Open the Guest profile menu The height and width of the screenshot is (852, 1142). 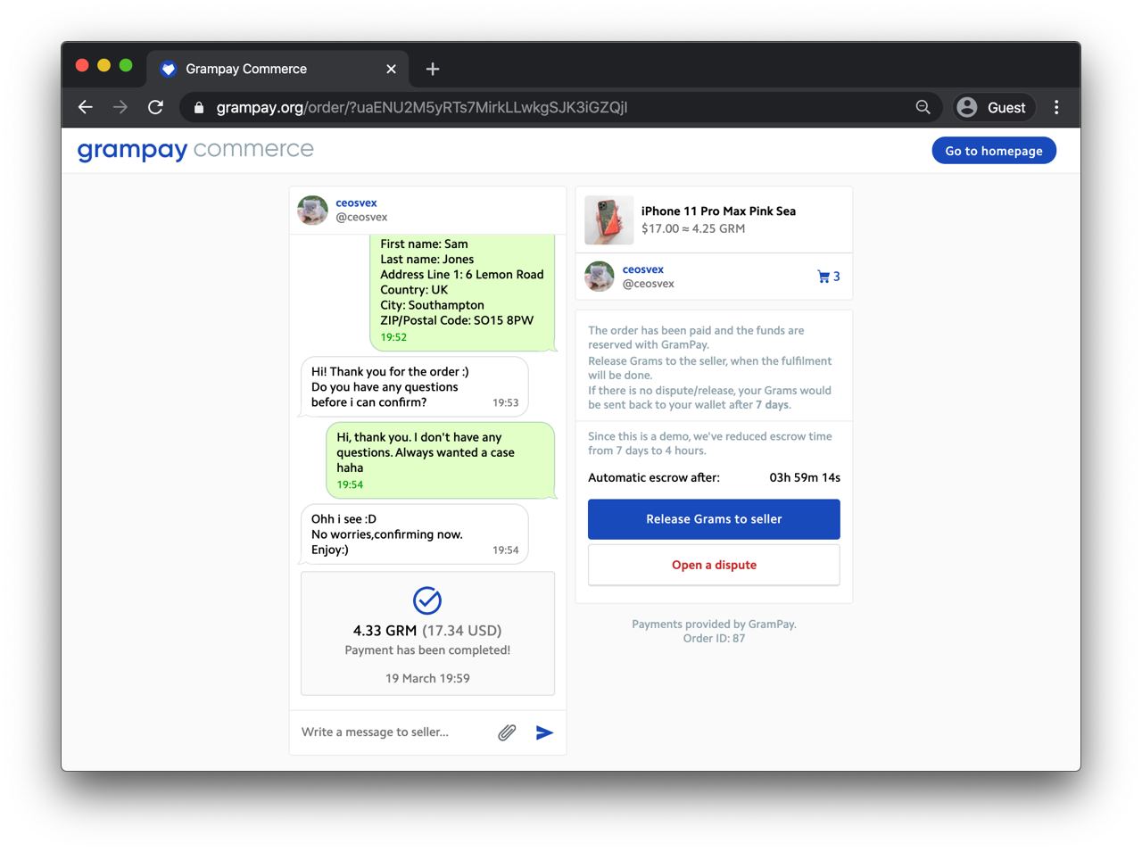click(993, 107)
